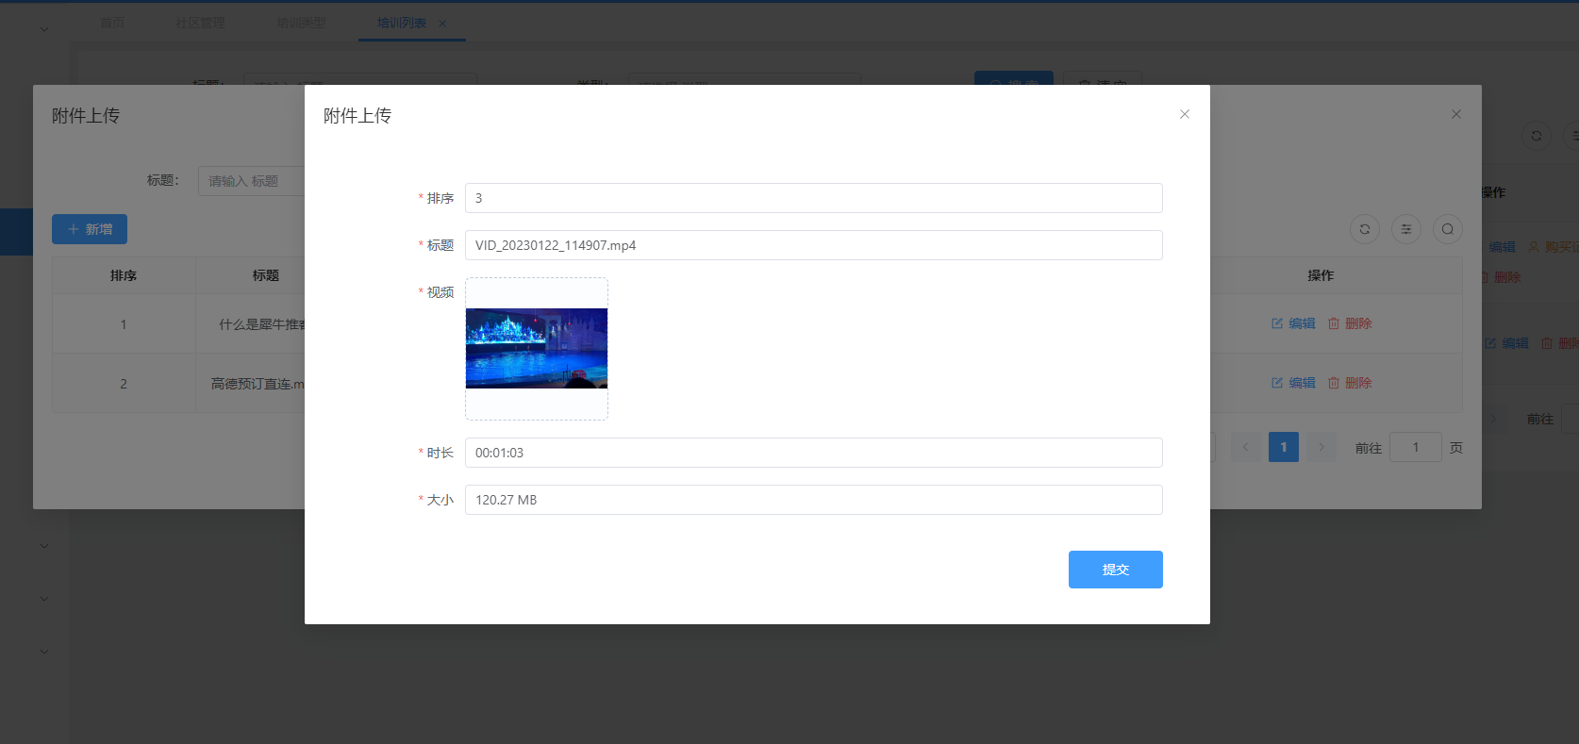Click 删除 trash icon for row 2
The height and width of the screenshot is (744, 1579).
point(1334,383)
